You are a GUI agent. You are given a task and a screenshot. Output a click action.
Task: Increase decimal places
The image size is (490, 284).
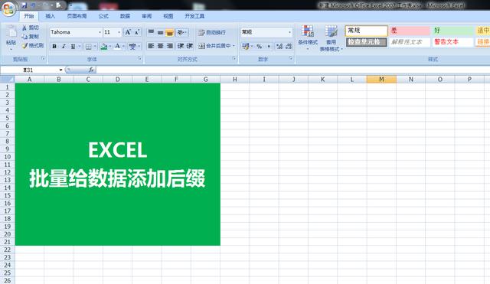[x=279, y=46]
